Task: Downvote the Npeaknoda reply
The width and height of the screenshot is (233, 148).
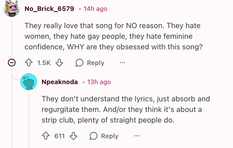Action: click(73, 136)
